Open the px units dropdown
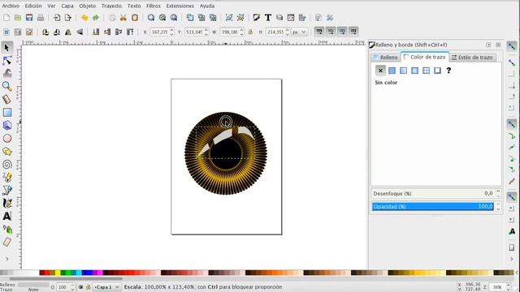Screen dimensions: 520x292 [300, 32]
